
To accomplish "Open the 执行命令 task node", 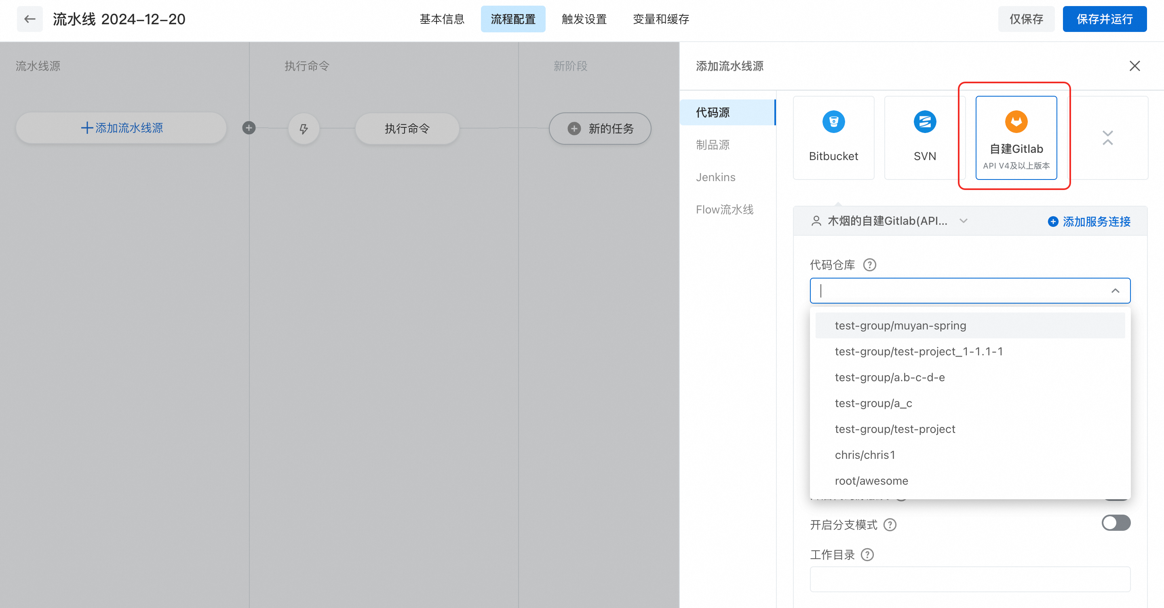I will pos(407,129).
